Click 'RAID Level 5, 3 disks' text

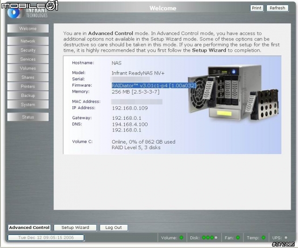pos(136,147)
